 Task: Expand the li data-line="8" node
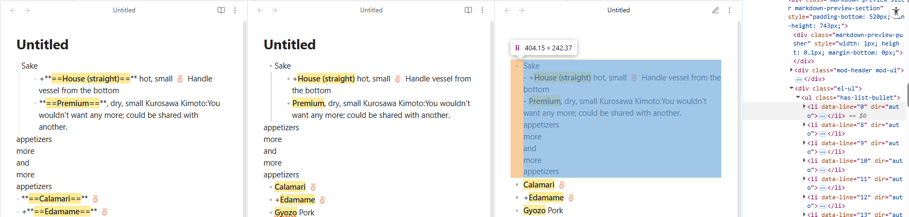804,125
